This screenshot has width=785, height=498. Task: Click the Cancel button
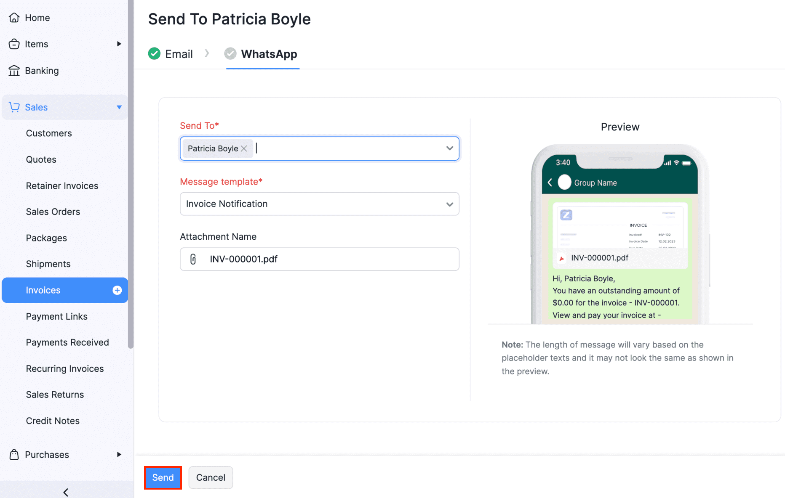[211, 477]
